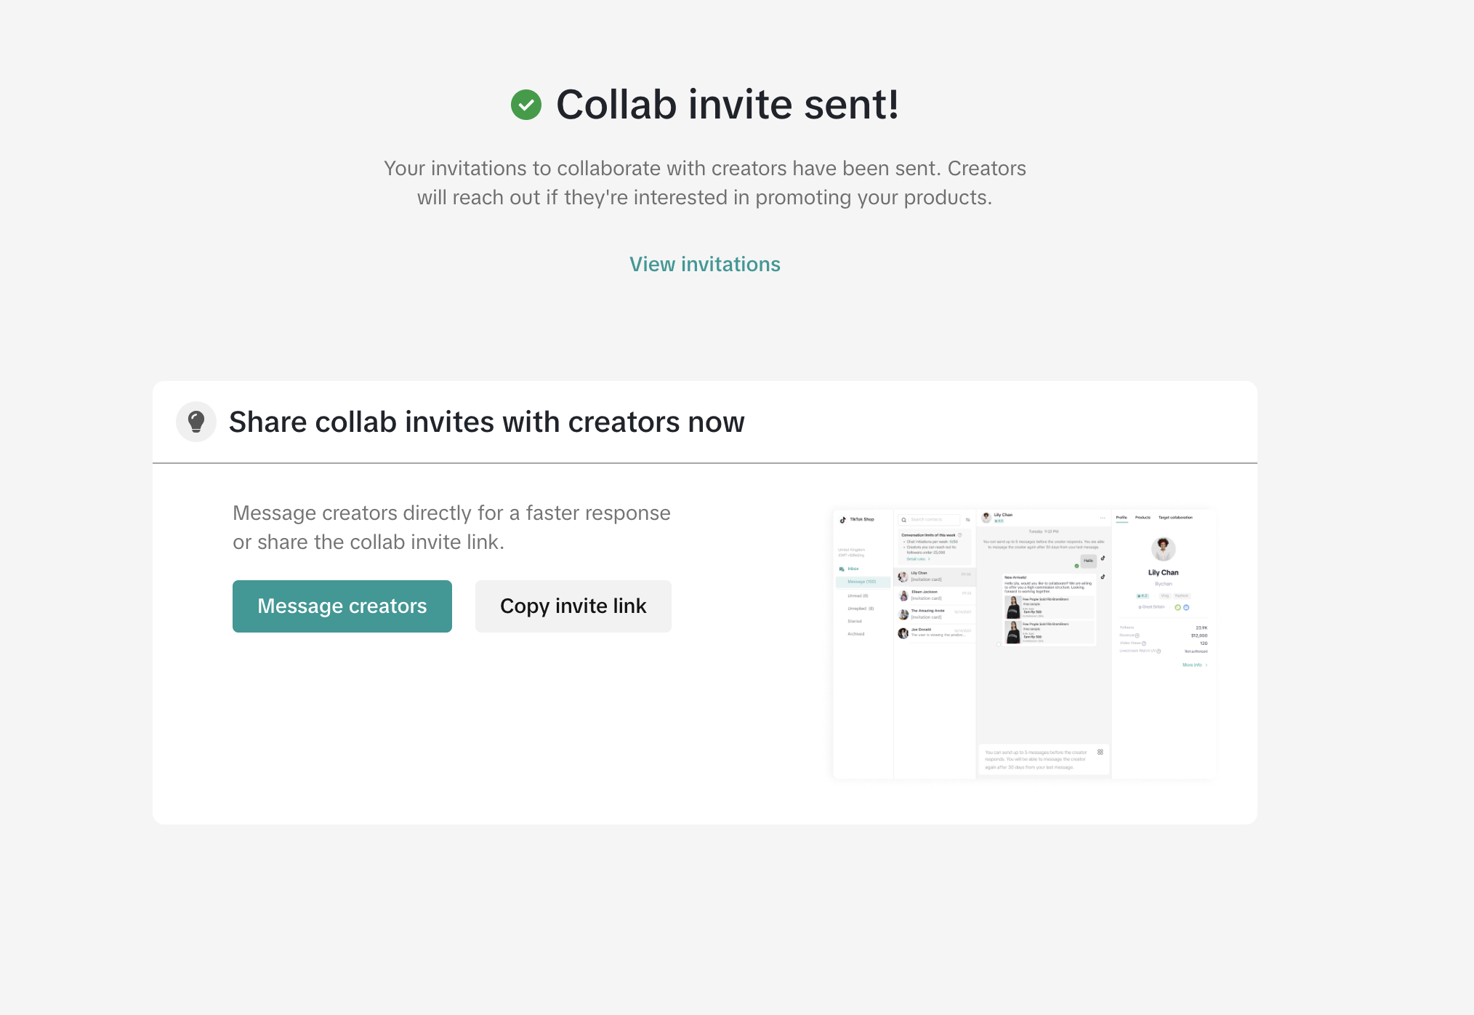Select Products tab in preview image
The width and height of the screenshot is (1474, 1015).
[1143, 518]
